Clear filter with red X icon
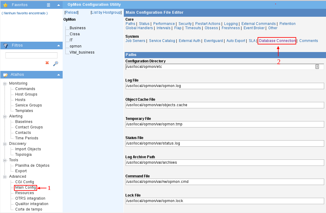Image resolution: width=326 pixels, height=213 pixels. point(47,63)
